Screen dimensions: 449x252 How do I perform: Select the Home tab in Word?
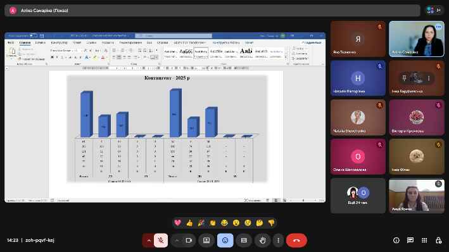(x=25, y=42)
